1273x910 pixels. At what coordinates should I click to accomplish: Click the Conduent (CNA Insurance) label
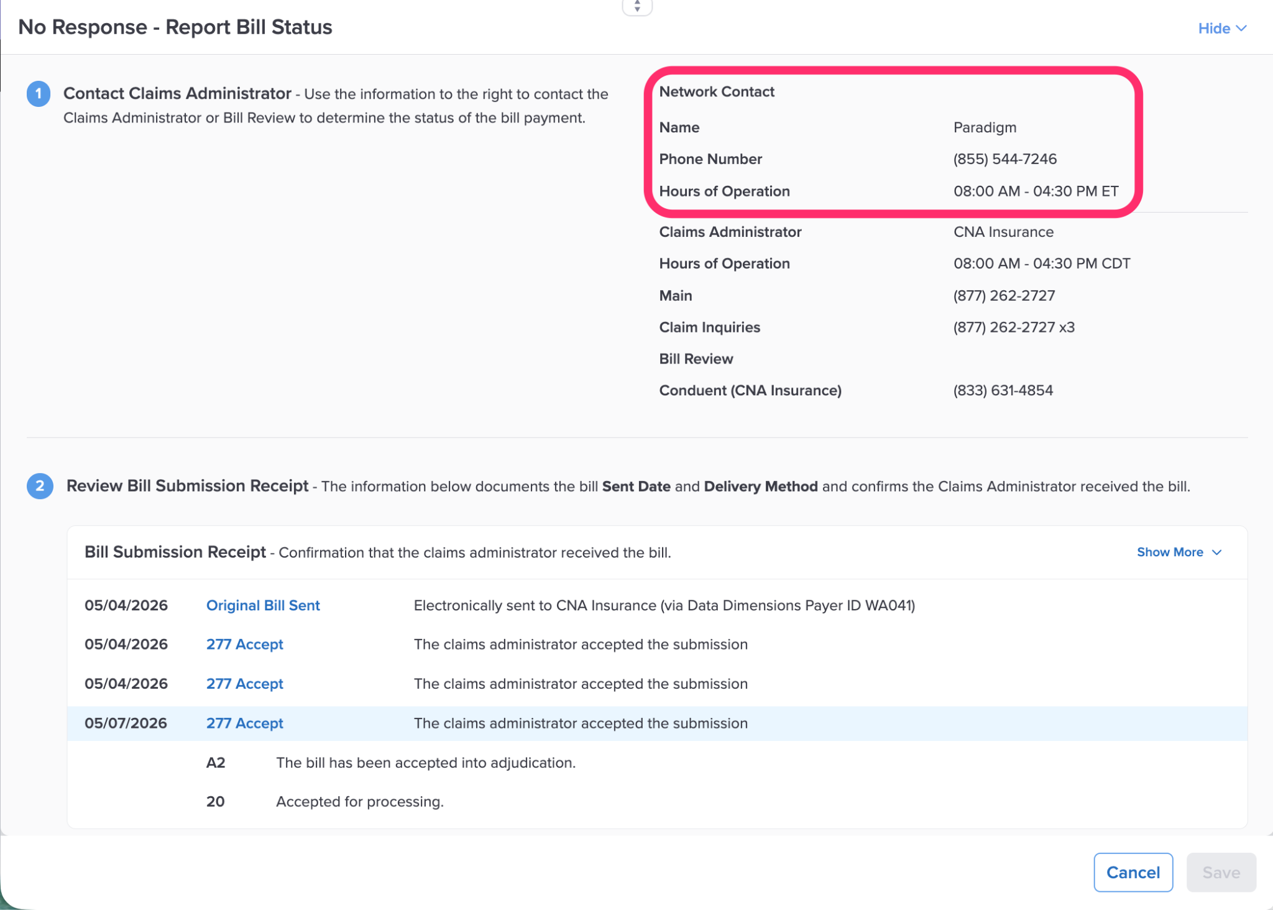[x=750, y=391]
